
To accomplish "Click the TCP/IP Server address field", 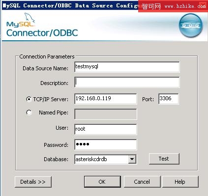I will [x=105, y=99].
